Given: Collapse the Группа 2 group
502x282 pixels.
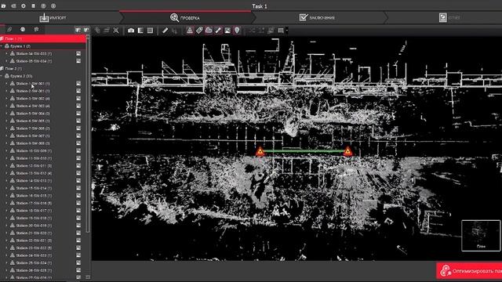Looking at the screenshot, I should [2, 76].
